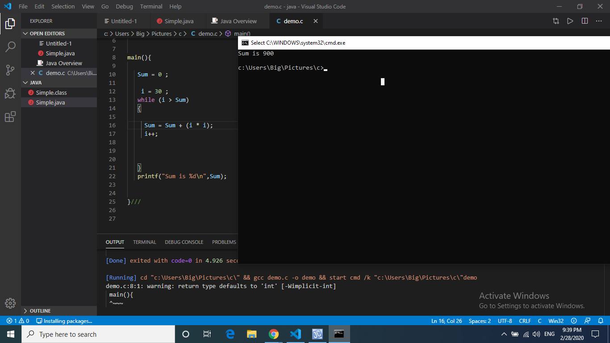Screen dimensions: 610x343
Task: Open the Debug view icon
Action: point(10,93)
